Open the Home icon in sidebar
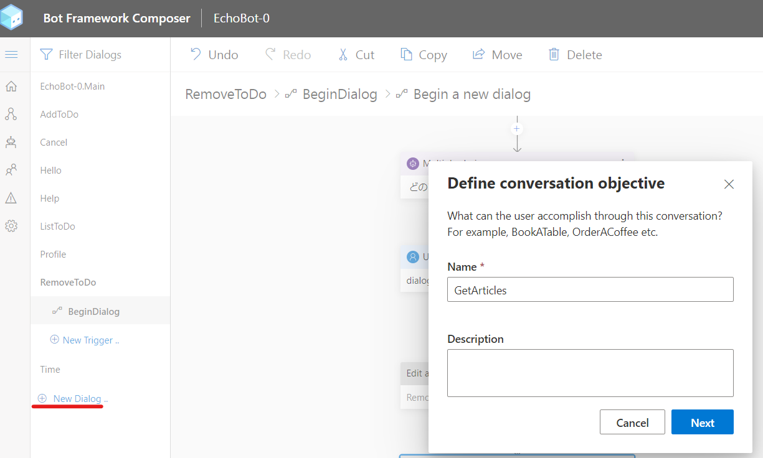 click(11, 86)
